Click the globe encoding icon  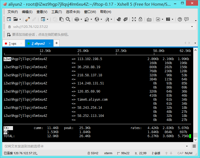[x=97, y=19]
